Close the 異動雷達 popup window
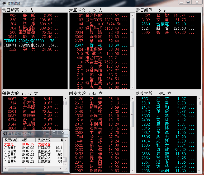The image size is (204, 175). click(63, 132)
